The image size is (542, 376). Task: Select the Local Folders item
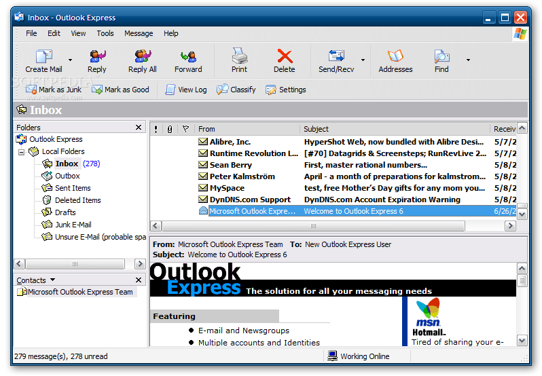(x=57, y=151)
